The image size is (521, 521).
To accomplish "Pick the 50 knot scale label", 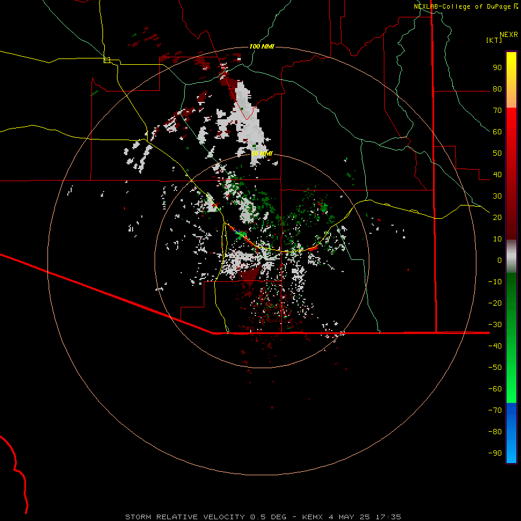I will pyautogui.click(x=497, y=153).
